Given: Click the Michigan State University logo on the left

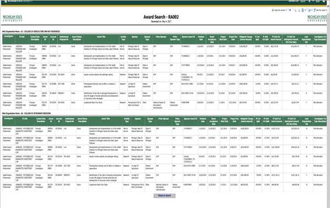Looking at the screenshot, I should pyautogui.click(x=13, y=18).
